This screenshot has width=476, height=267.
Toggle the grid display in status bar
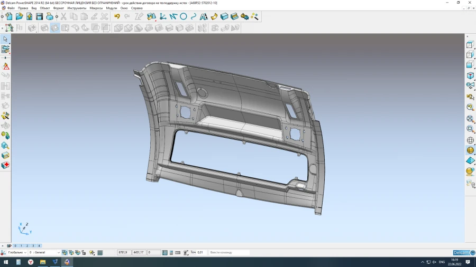tap(100, 253)
